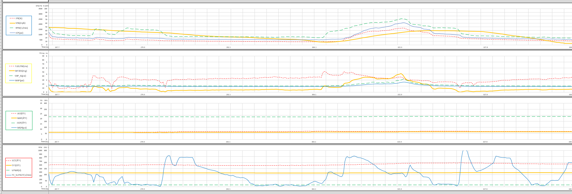The width and height of the screenshot is (572, 194).
Task: Select the IPR(%) legend entry
Action: pos(19,18)
